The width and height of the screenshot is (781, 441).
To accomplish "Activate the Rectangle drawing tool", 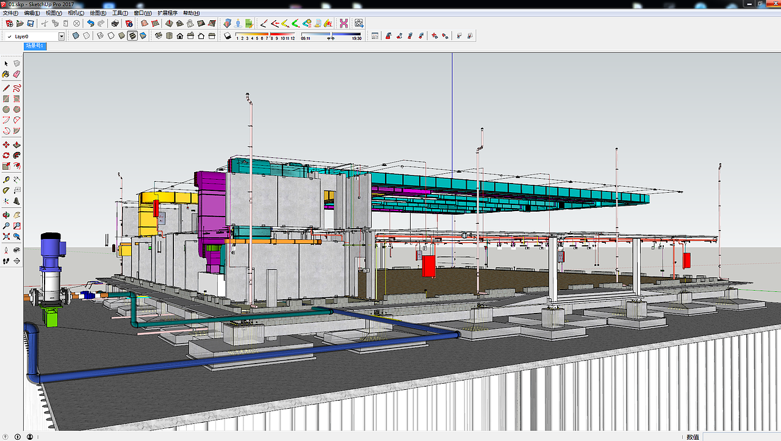I will click(6, 99).
